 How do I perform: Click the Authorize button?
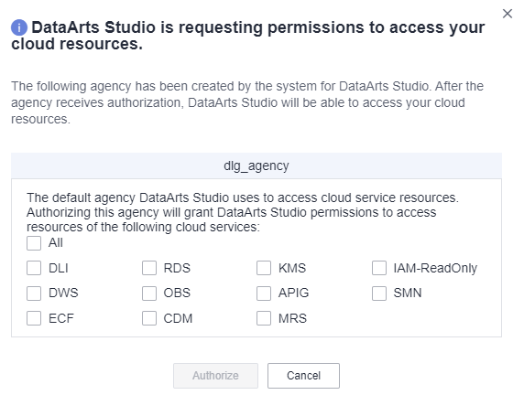tap(215, 376)
